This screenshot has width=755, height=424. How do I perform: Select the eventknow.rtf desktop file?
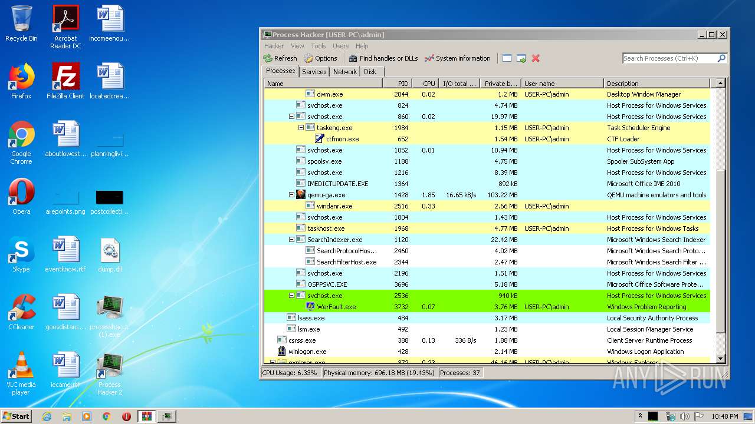[x=65, y=254]
